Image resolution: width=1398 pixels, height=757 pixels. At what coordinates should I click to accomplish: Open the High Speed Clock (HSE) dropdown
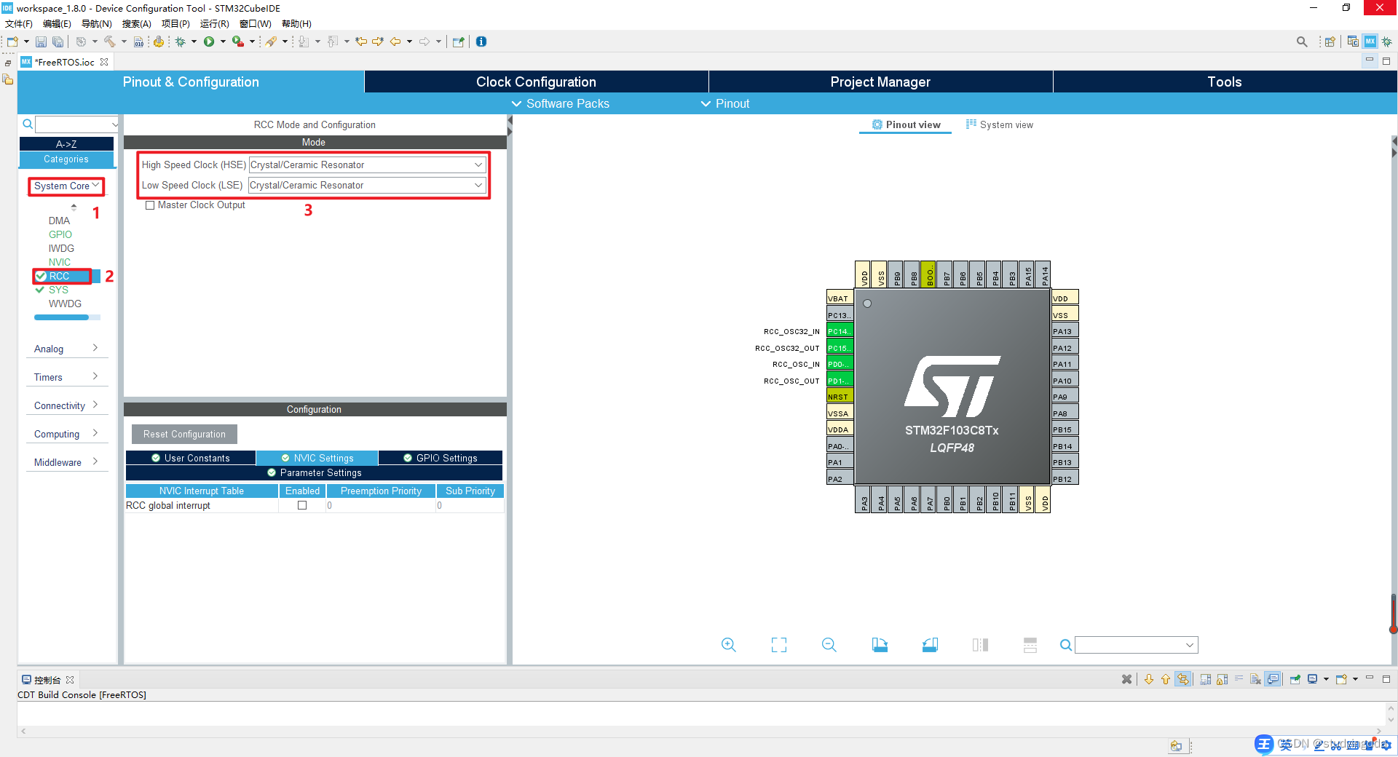(x=367, y=165)
